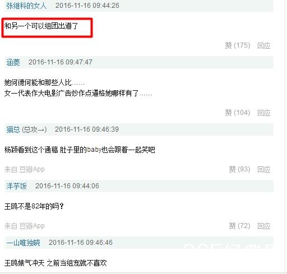This screenshot has width=287, height=274.
Task: Open 豆瓣App link under 猫总's comment
Action: click(32, 169)
